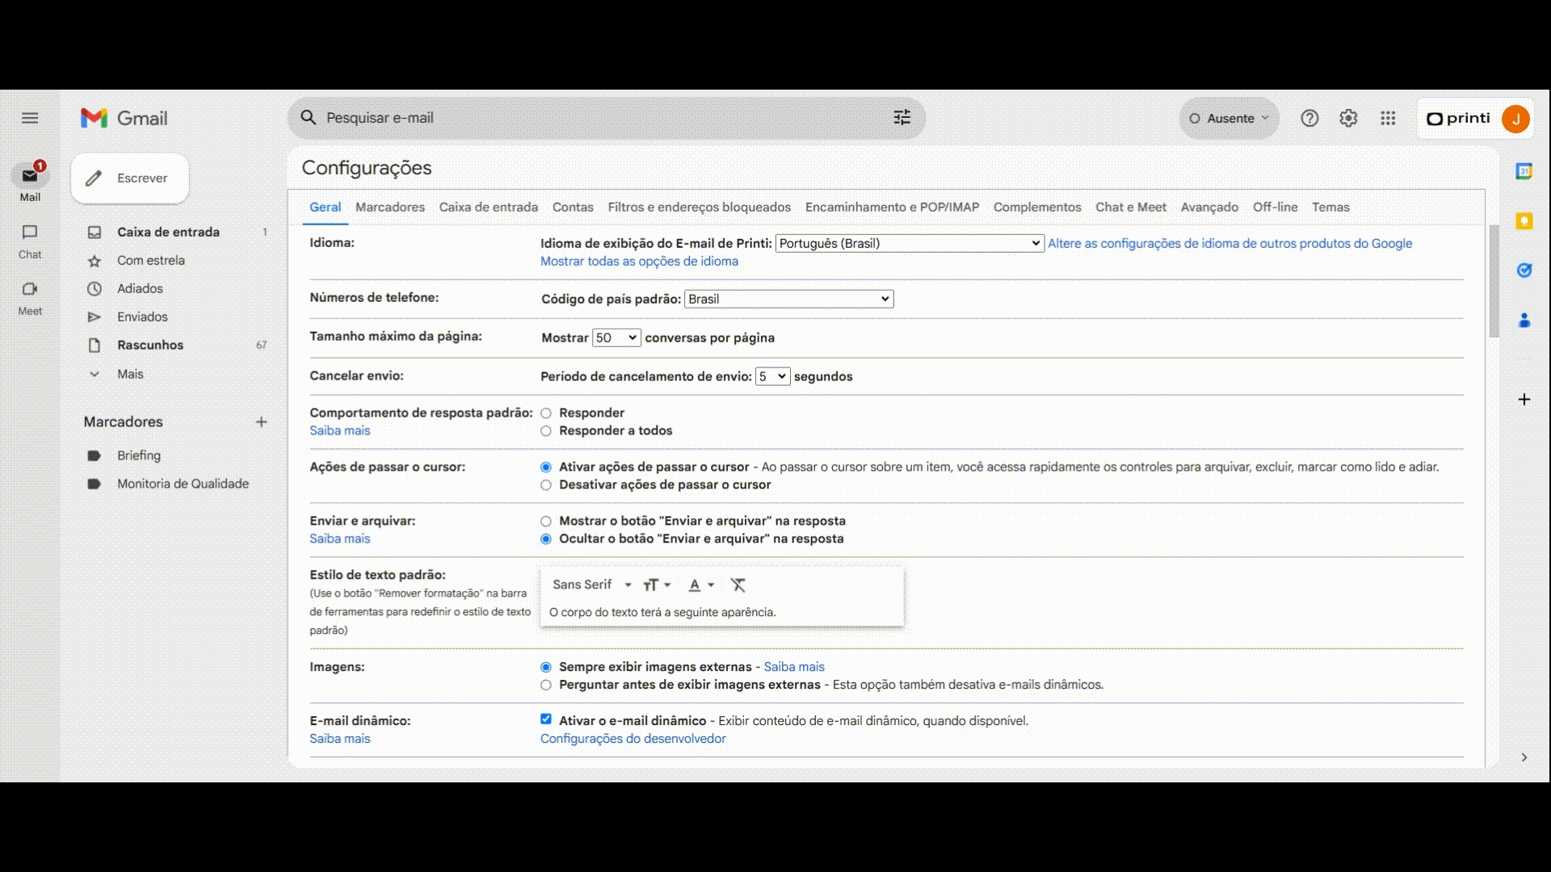1551x872 pixels.
Task: Create new label plus icon
Action: click(x=261, y=422)
